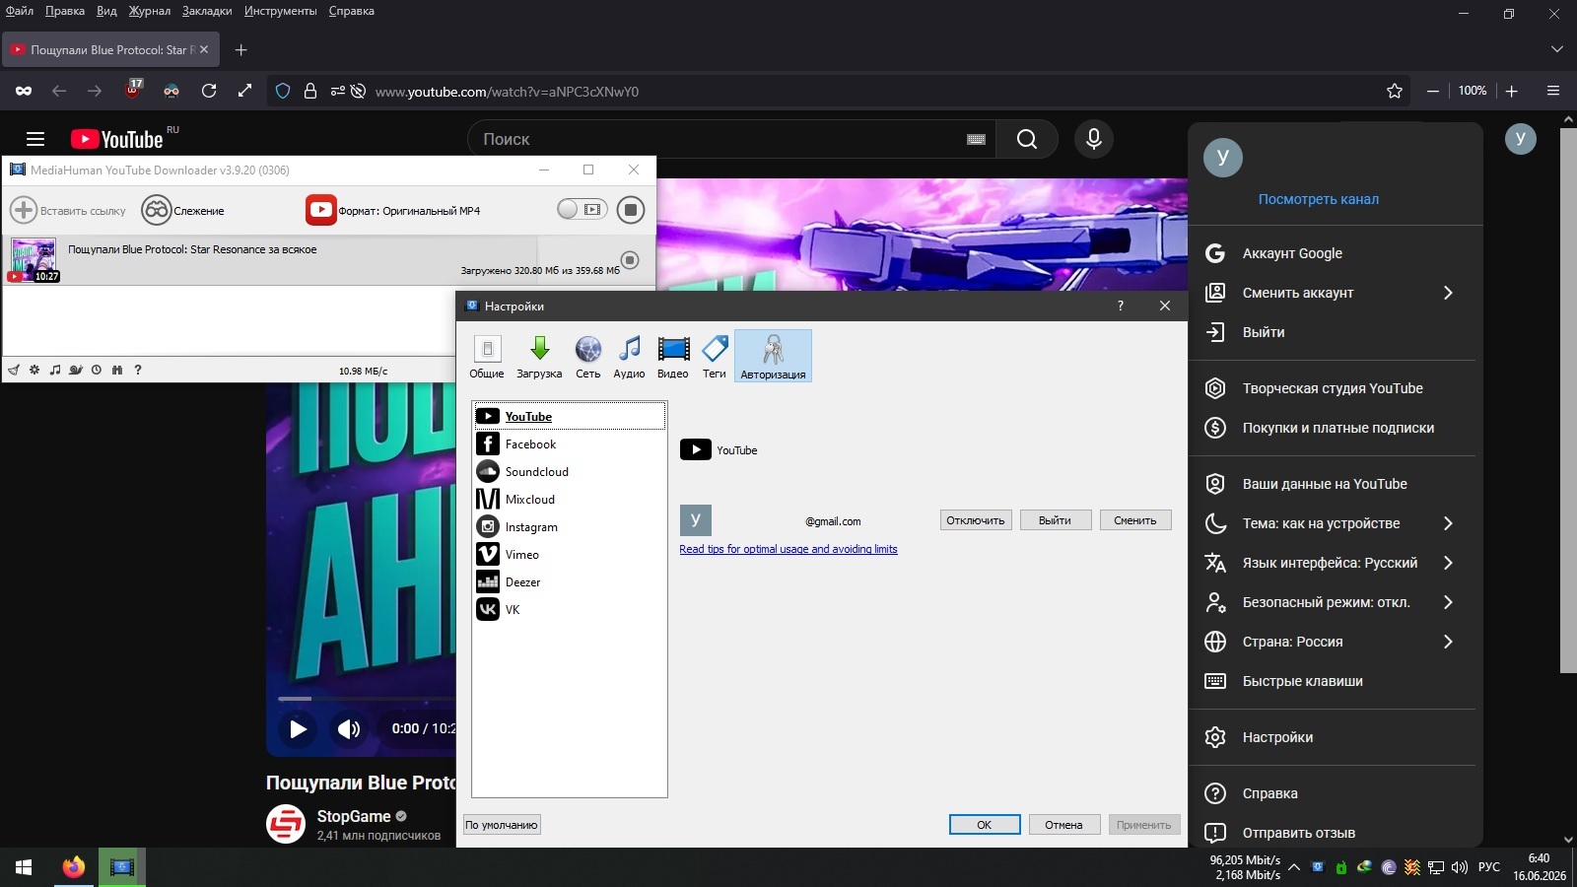The width and height of the screenshot is (1577, 887).
Task: Stop the Blue Protocol download row
Action: coord(630,260)
